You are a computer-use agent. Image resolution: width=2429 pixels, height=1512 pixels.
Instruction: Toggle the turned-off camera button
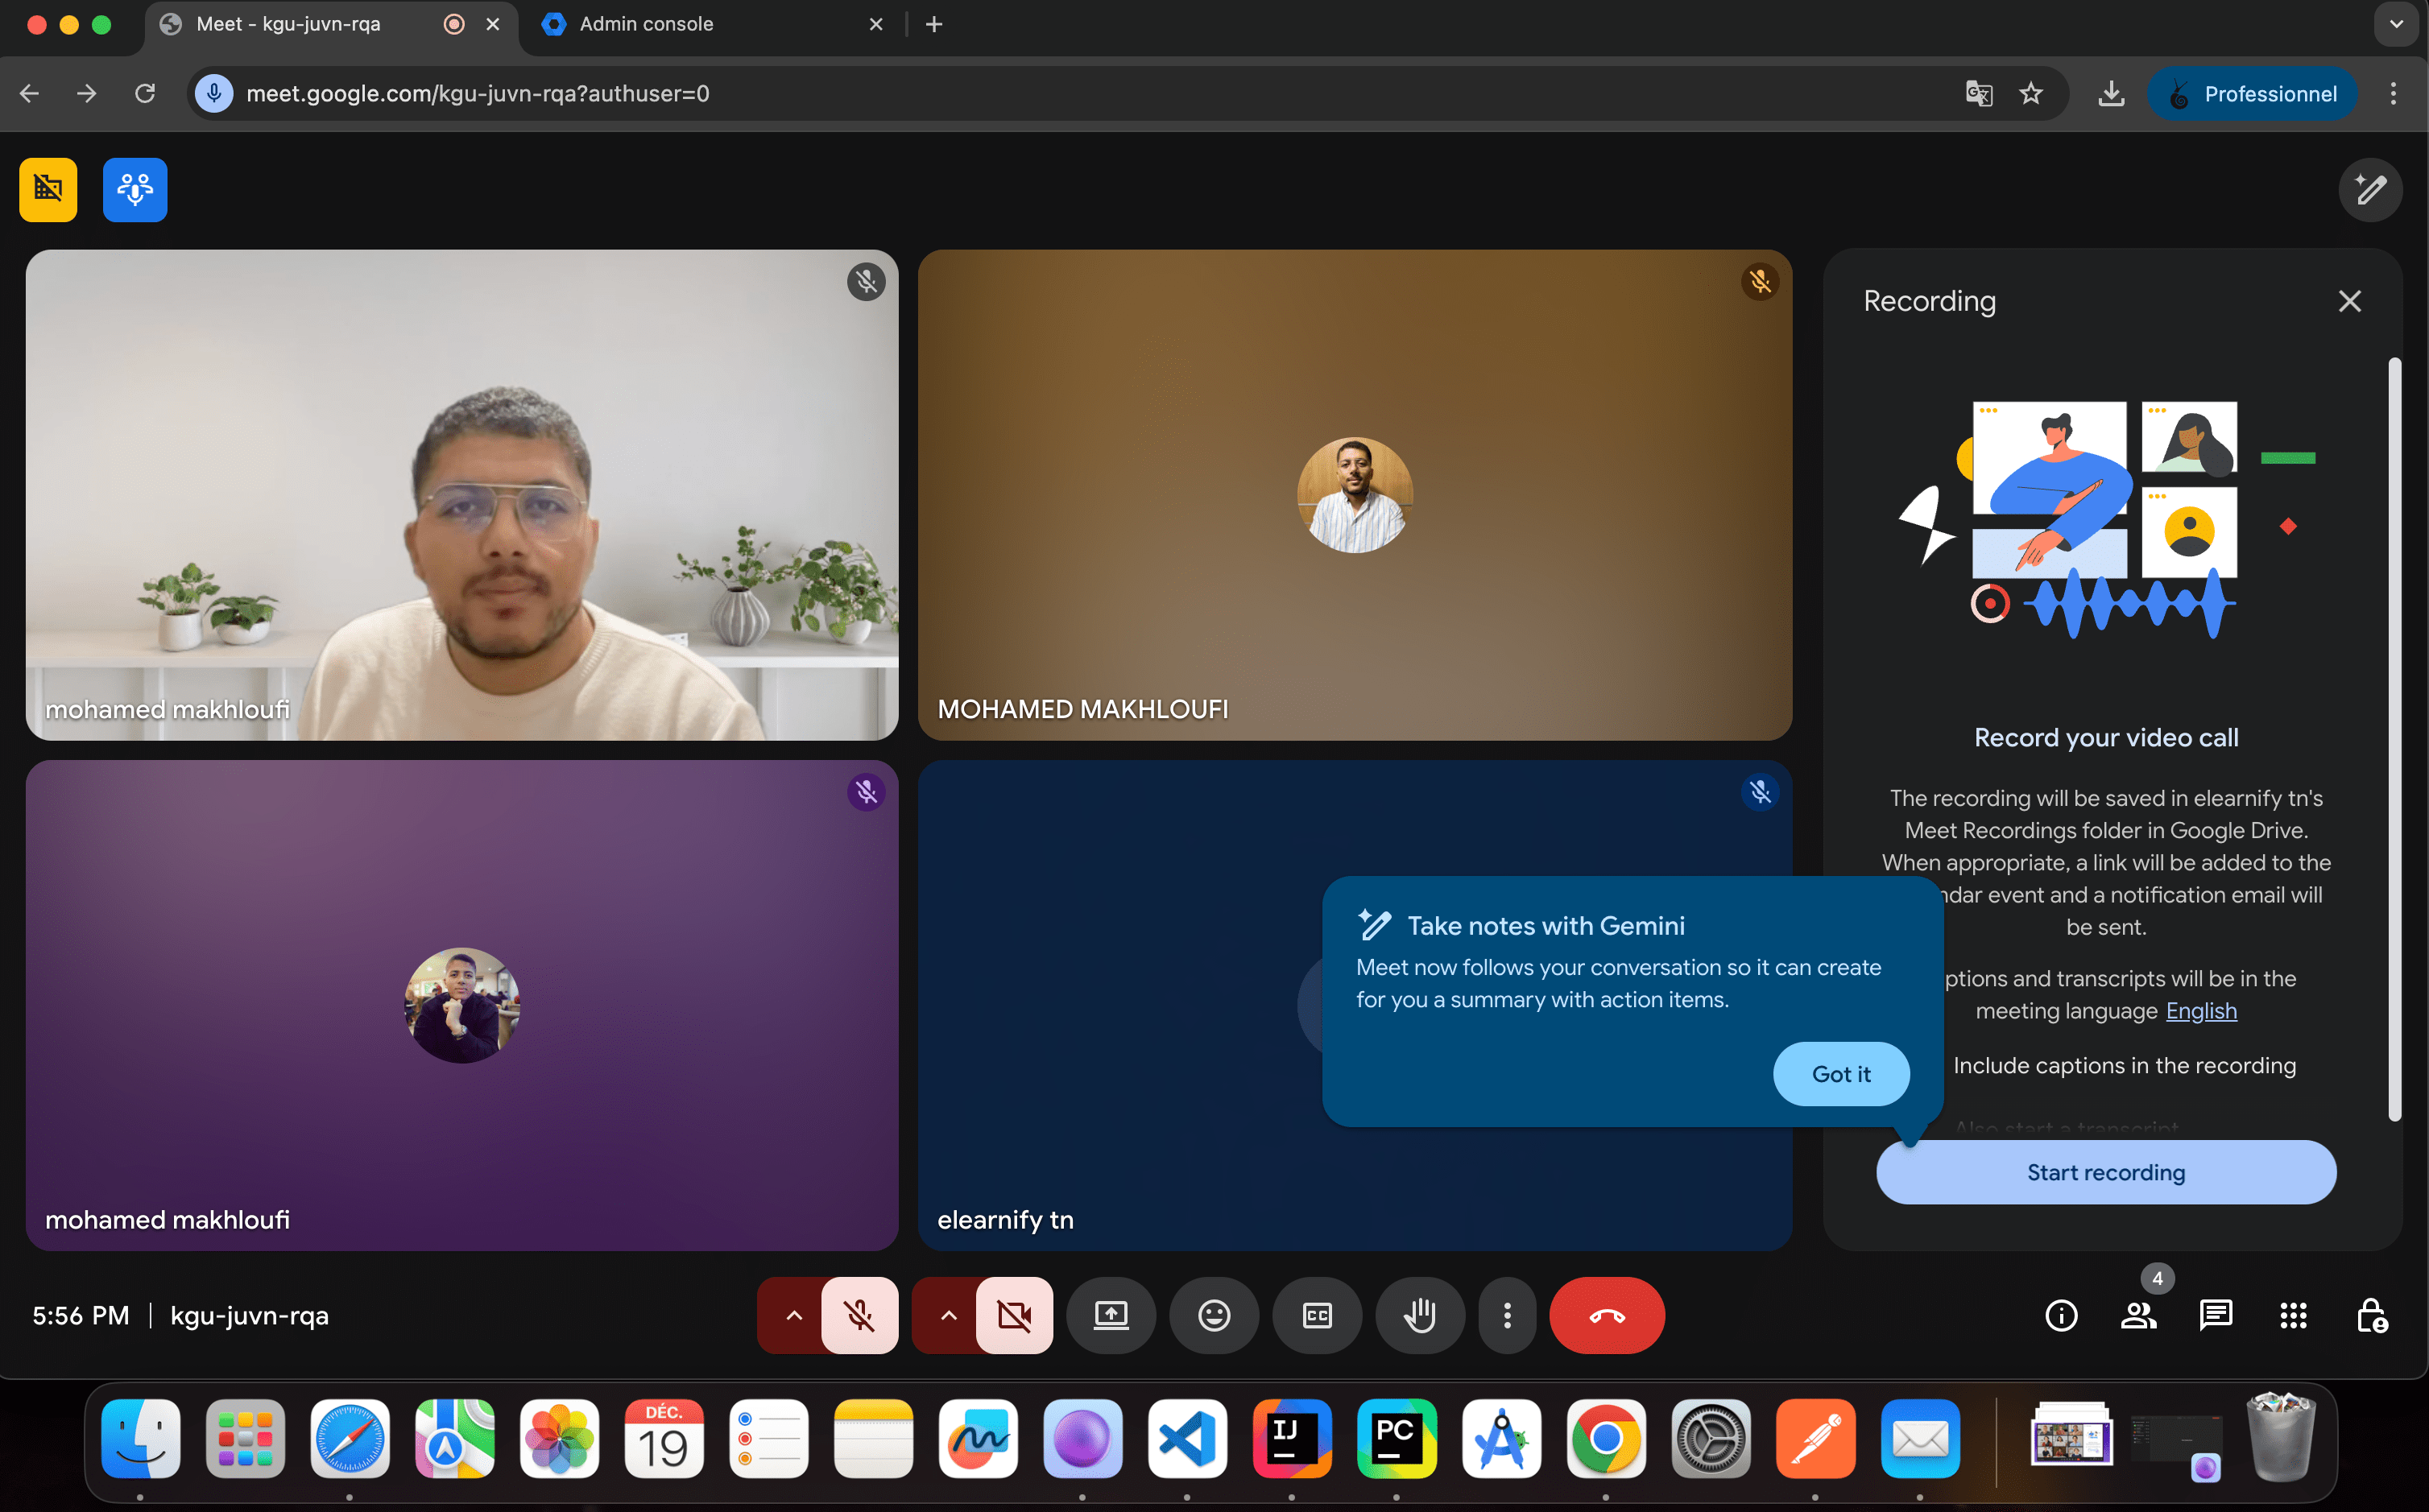[x=1014, y=1315]
